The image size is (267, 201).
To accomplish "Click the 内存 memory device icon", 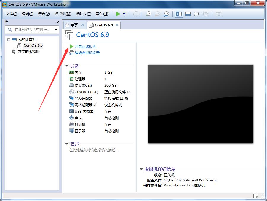I will 71,73.
